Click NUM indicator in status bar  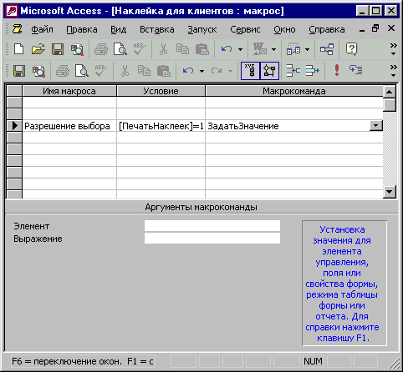(x=313, y=361)
